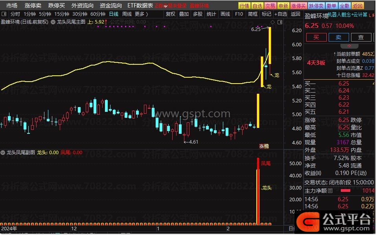This screenshot has width=377, height=235.
Task: Click the blue 跌停卖 button
Action: 316,5
